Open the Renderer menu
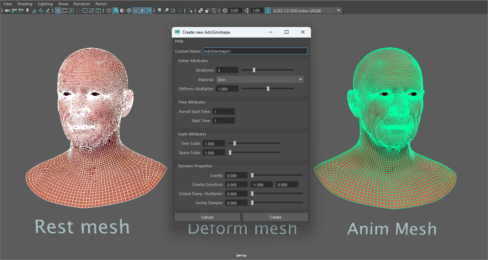The height and width of the screenshot is (260, 488). (x=82, y=4)
